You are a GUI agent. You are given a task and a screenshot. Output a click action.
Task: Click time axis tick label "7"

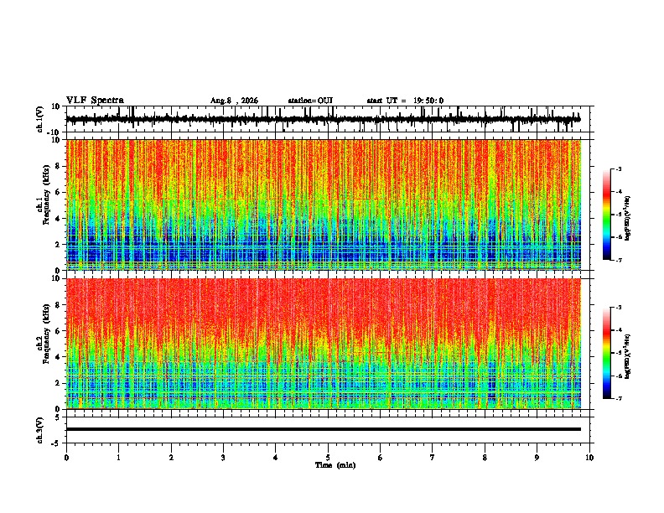click(433, 458)
